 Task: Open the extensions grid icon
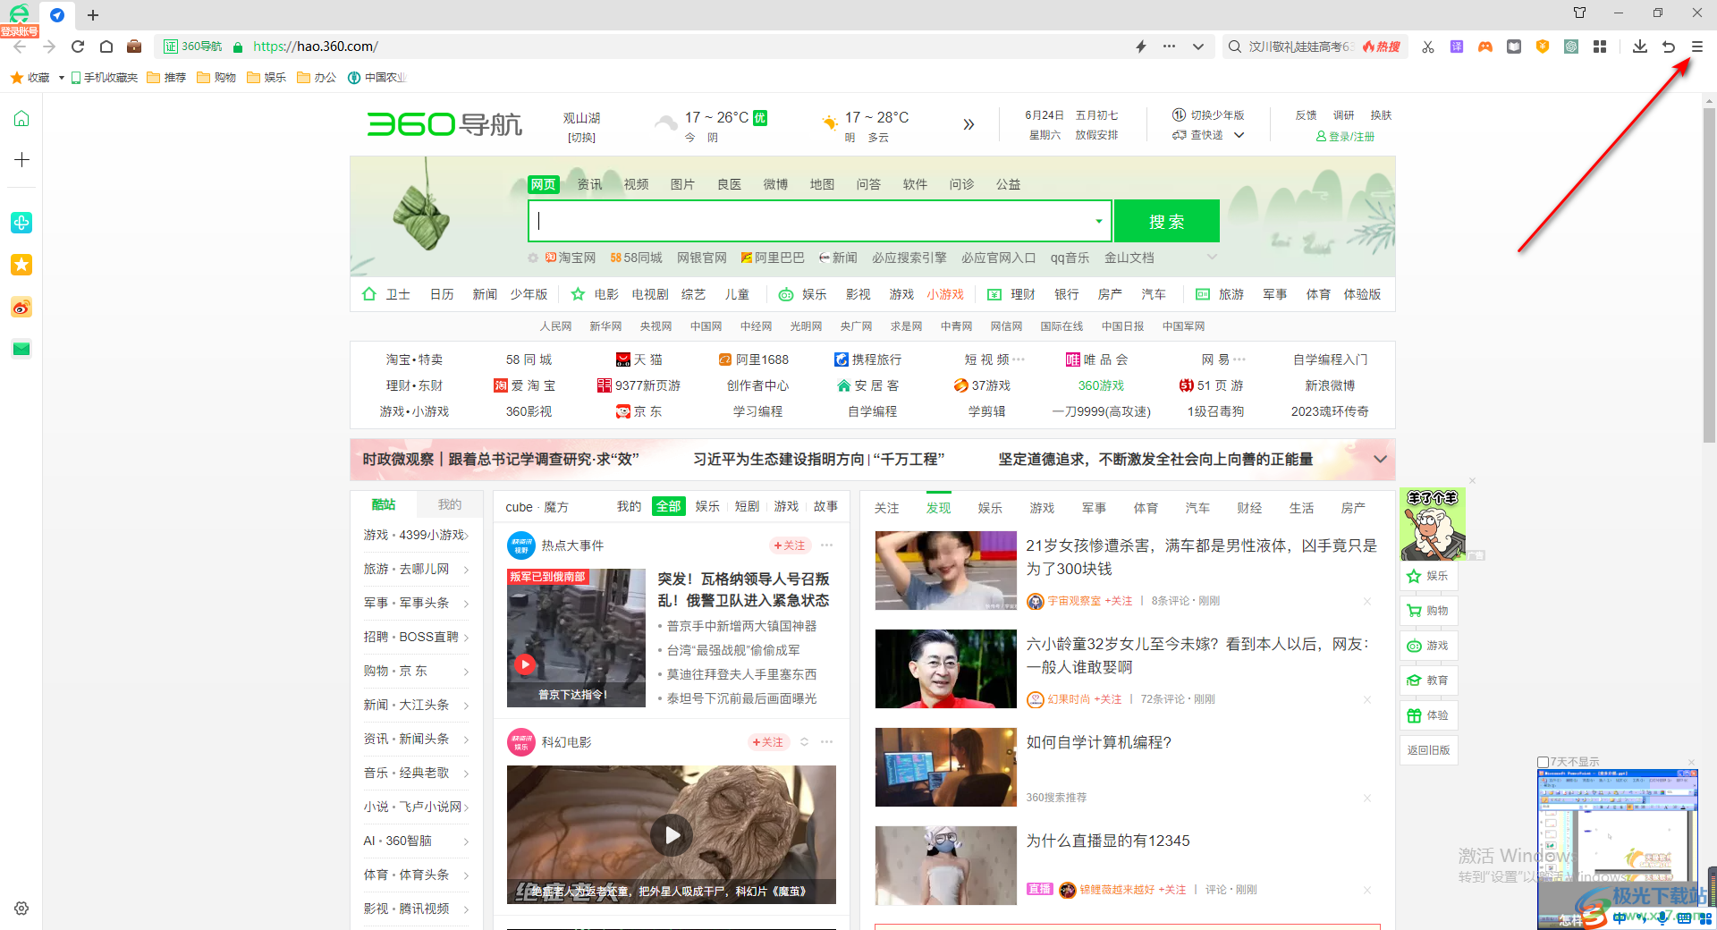point(1600,46)
